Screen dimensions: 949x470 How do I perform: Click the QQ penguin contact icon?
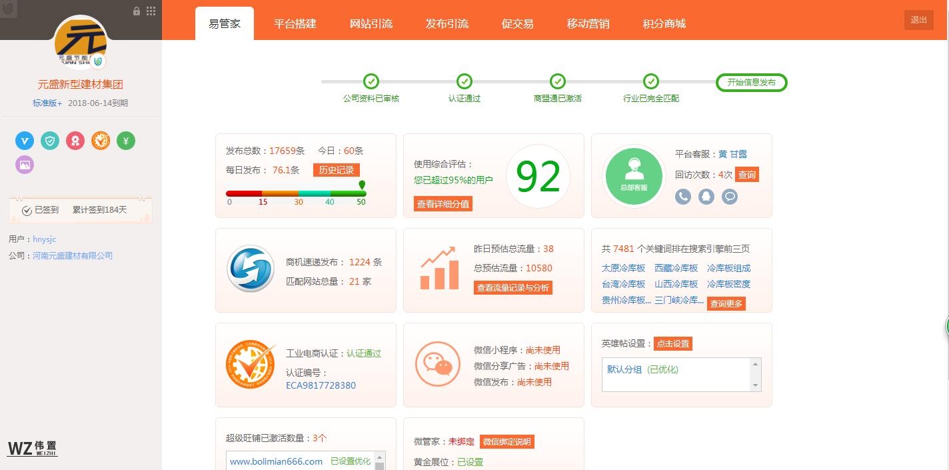click(x=706, y=197)
